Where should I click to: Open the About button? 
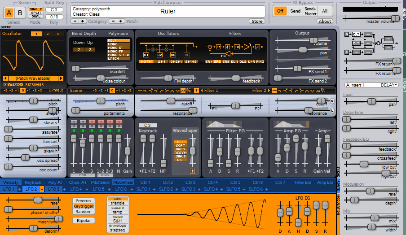pyautogui.click(x=325, y=22)
